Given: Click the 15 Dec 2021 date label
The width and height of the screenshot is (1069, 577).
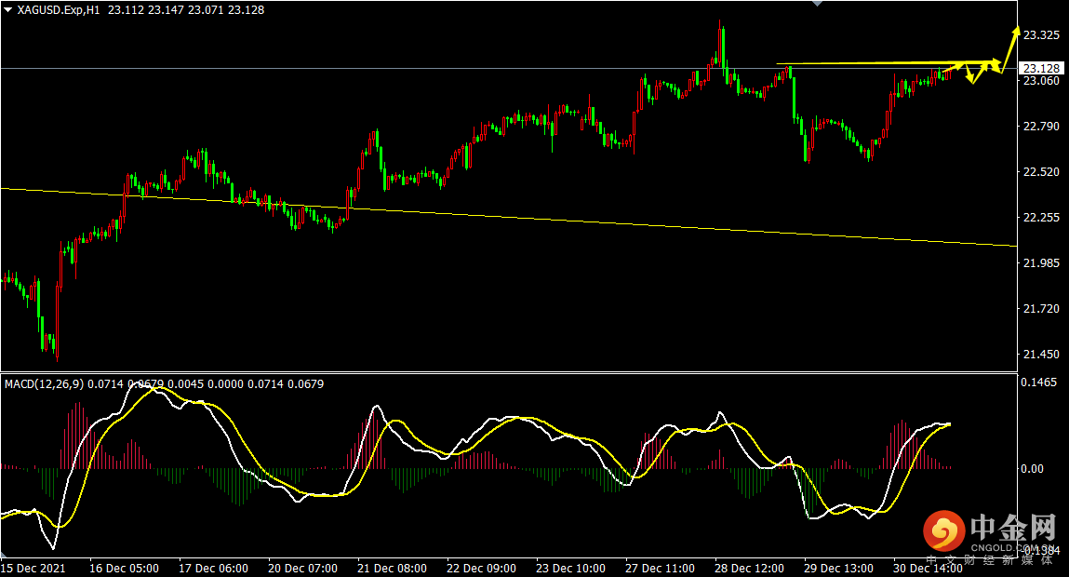Looking at the screenshot, I should [x=33, y=568].
